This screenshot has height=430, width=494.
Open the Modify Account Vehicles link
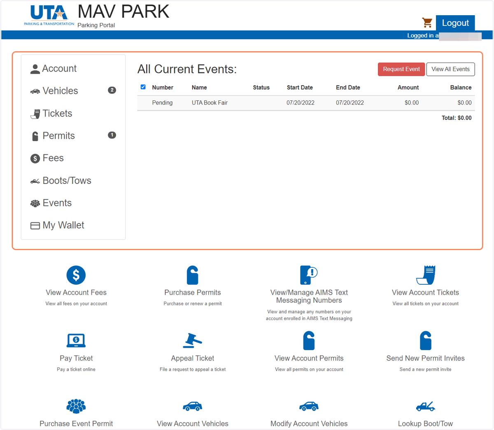click(x=309, y=424)
